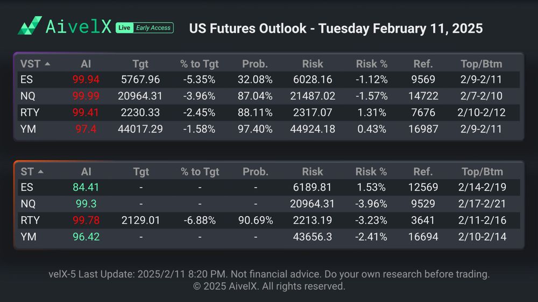The image size is (538, 302).
Task: Click the ST sort arrow icon
Action: (x=41, y=172)
